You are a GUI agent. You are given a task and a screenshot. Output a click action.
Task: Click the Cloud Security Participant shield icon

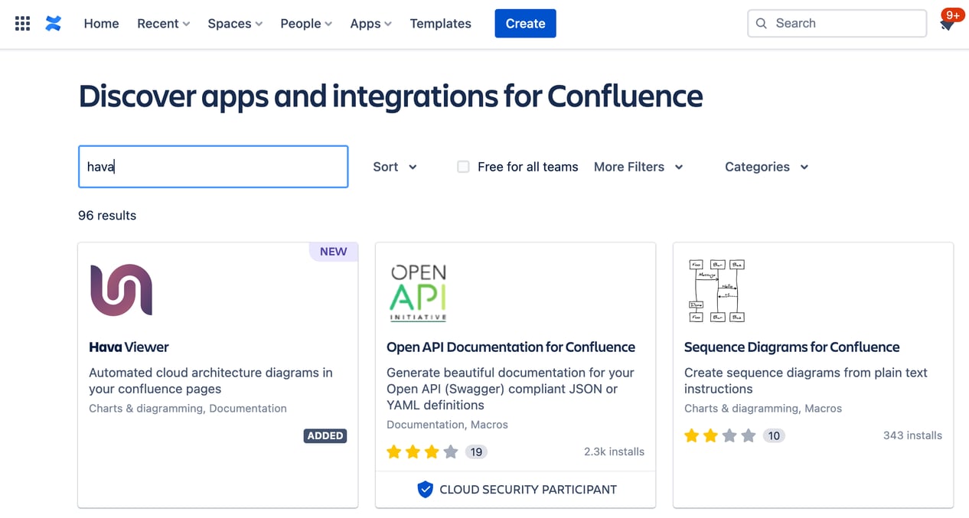(x=426, y=490)
